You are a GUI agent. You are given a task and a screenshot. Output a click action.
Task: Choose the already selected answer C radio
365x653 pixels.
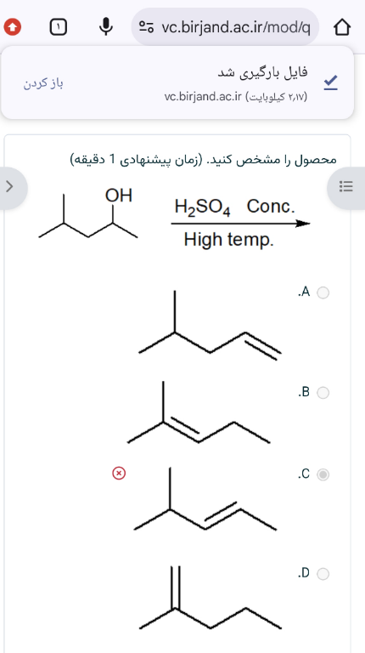pyautogui.click(x=323, y=474)
